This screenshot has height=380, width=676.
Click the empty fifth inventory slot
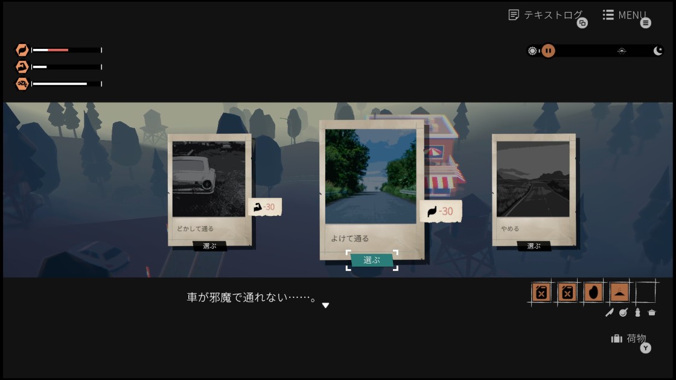click(x=645, y=293)
